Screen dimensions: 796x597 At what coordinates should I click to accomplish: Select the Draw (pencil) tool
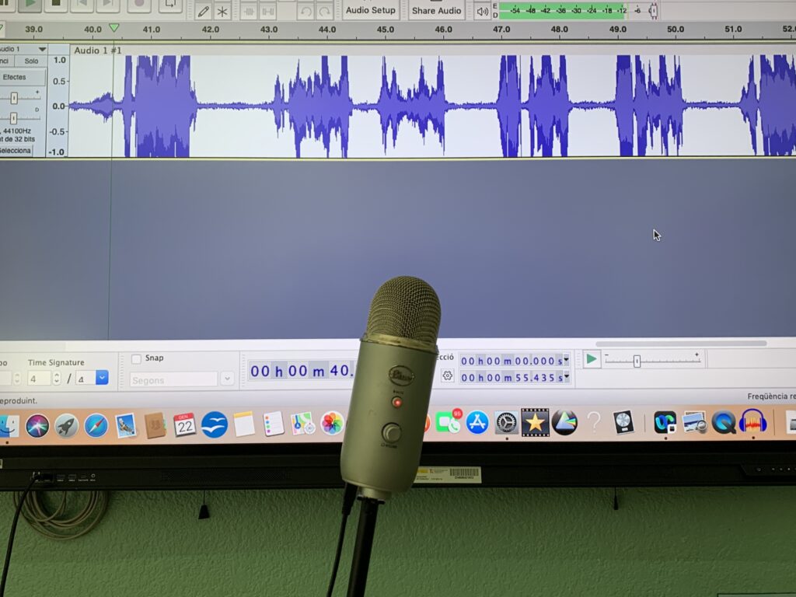point(204,11)
